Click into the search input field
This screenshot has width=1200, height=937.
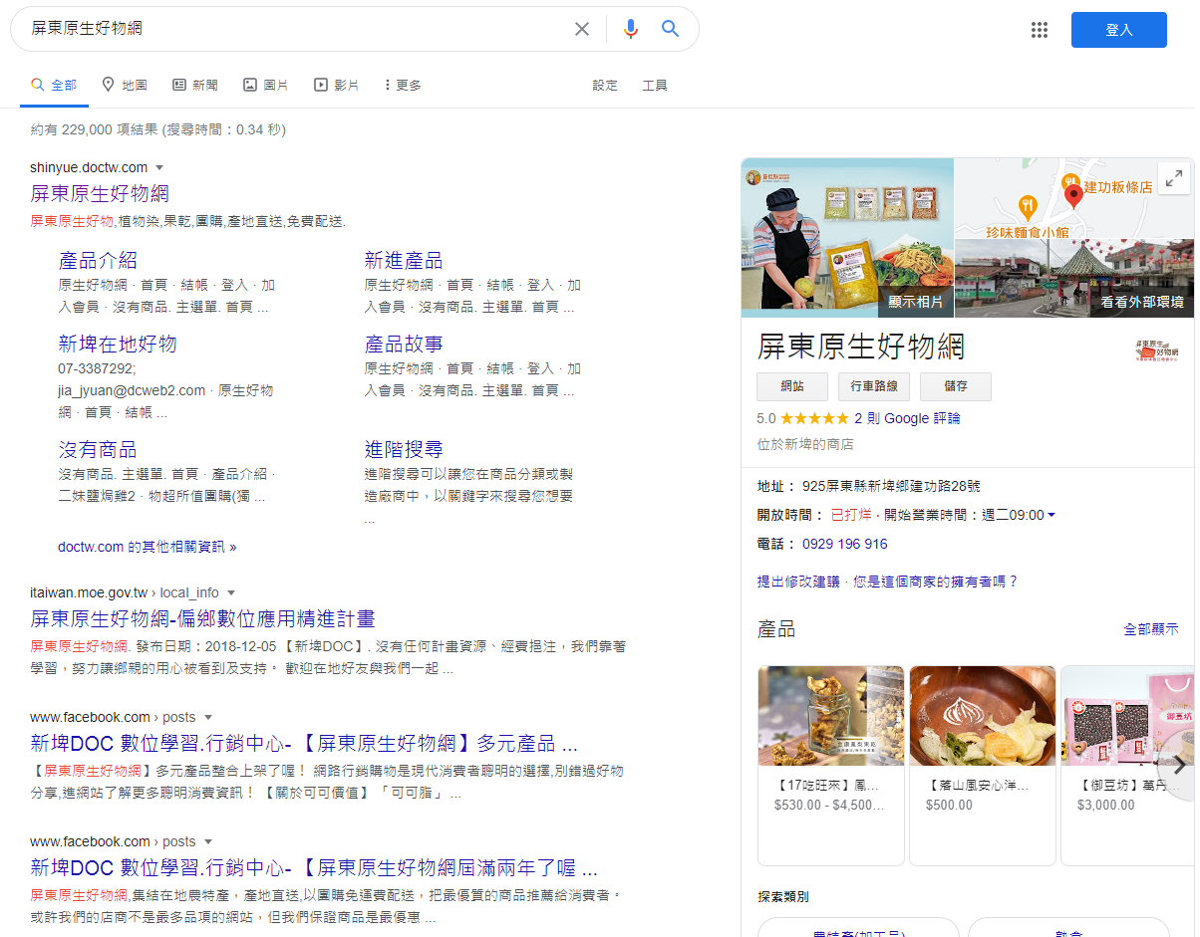tap(299, 29)
